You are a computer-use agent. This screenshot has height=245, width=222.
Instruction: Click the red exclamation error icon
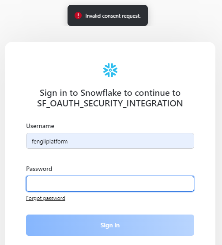pyautogui.click(x=78, y=15)
